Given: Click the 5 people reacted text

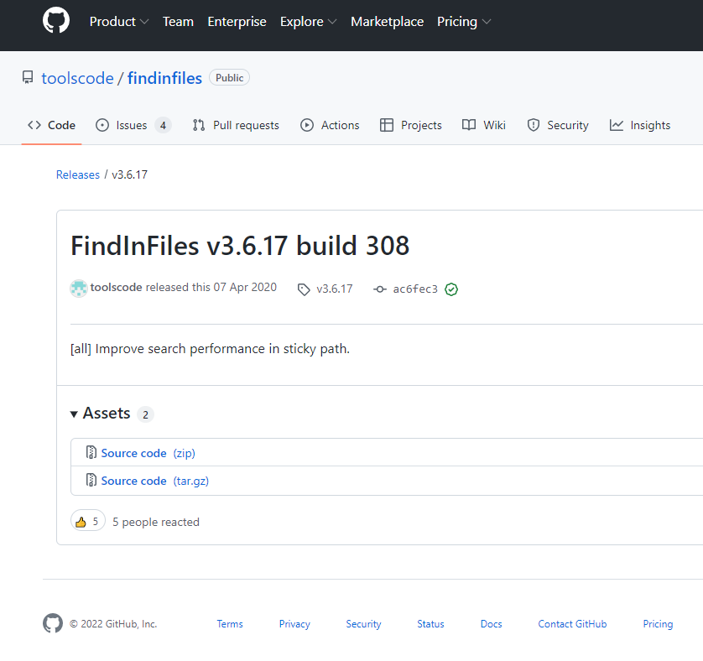Looking at the screenshot, I should (155, 522).
